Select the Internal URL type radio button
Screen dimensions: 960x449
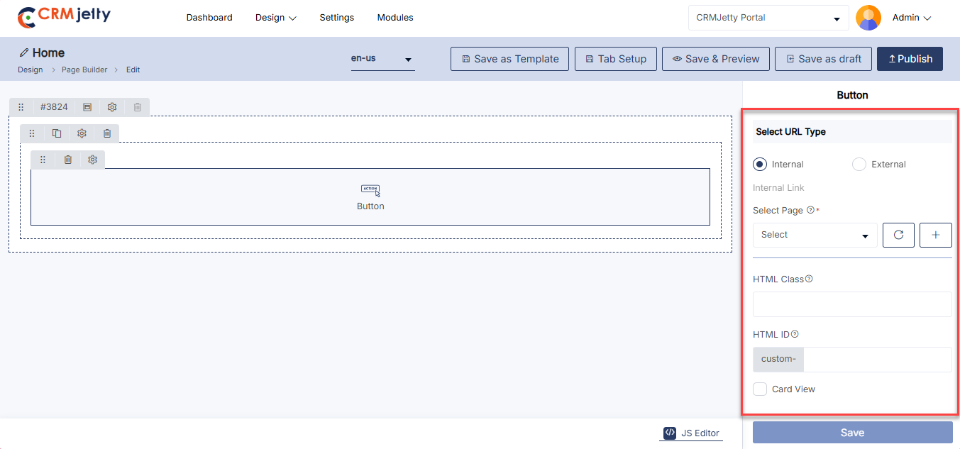click(x=760, y=165)
